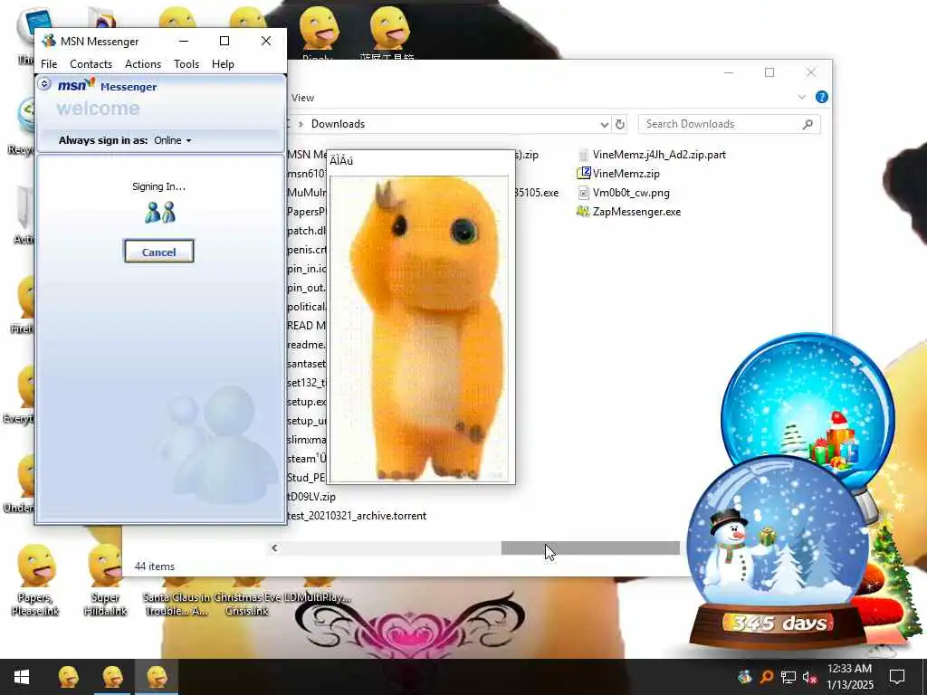Viewport: 927px width, 695px height.
Task: Click the highlighted third duck taskbar icon
Action: 157,677
